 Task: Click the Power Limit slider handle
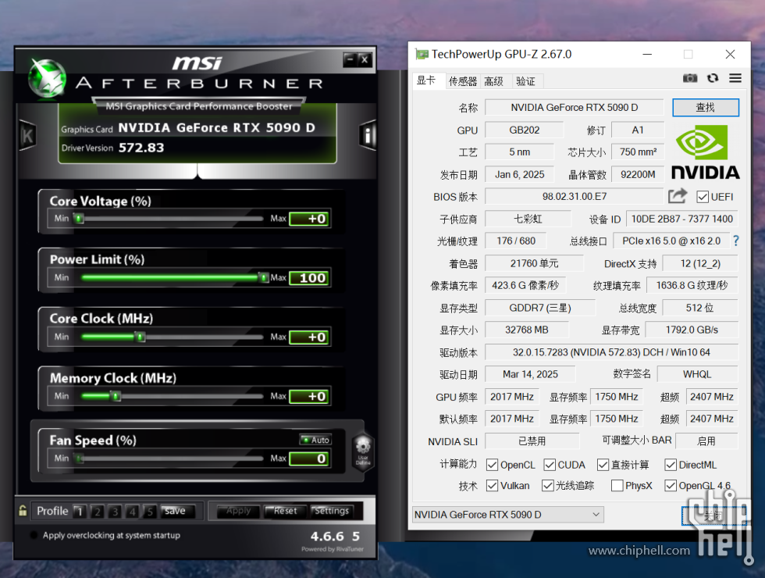click(x=264, y=277)
